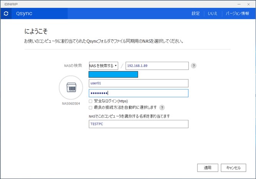Open the NASを検索する dropdown

pos(104,66)
